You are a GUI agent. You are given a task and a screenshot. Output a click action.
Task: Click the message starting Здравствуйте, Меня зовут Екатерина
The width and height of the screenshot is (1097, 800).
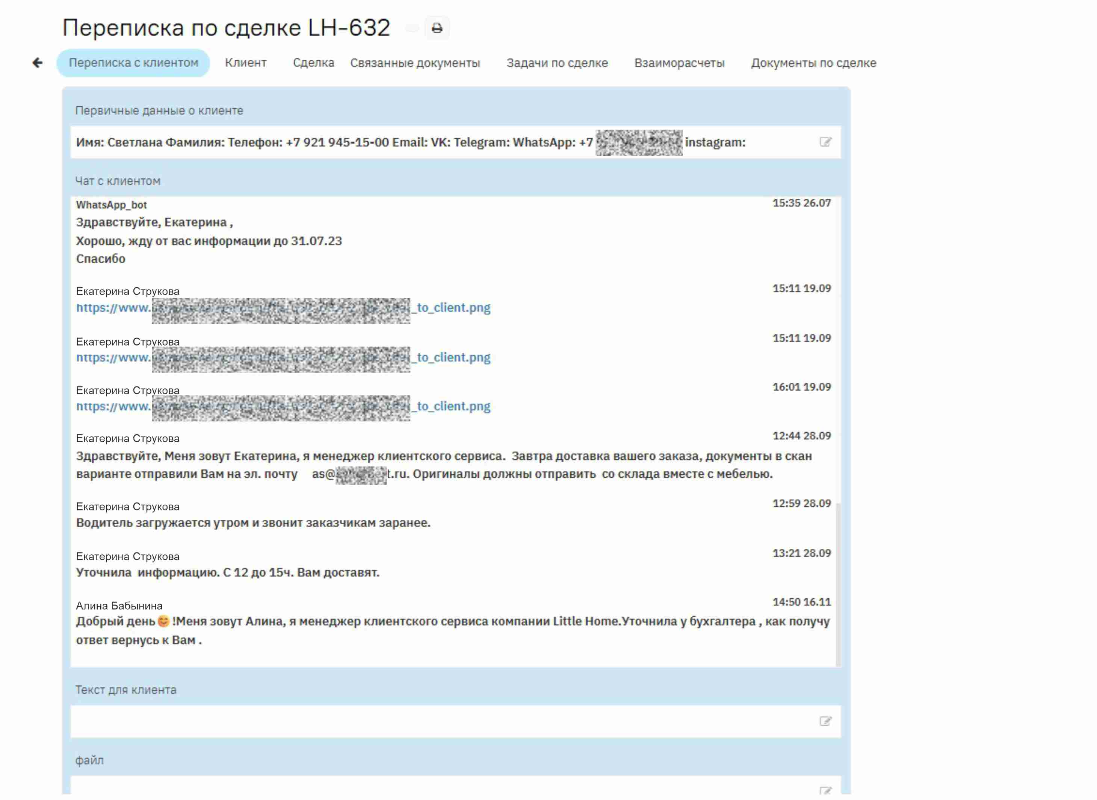pos(444,465)
